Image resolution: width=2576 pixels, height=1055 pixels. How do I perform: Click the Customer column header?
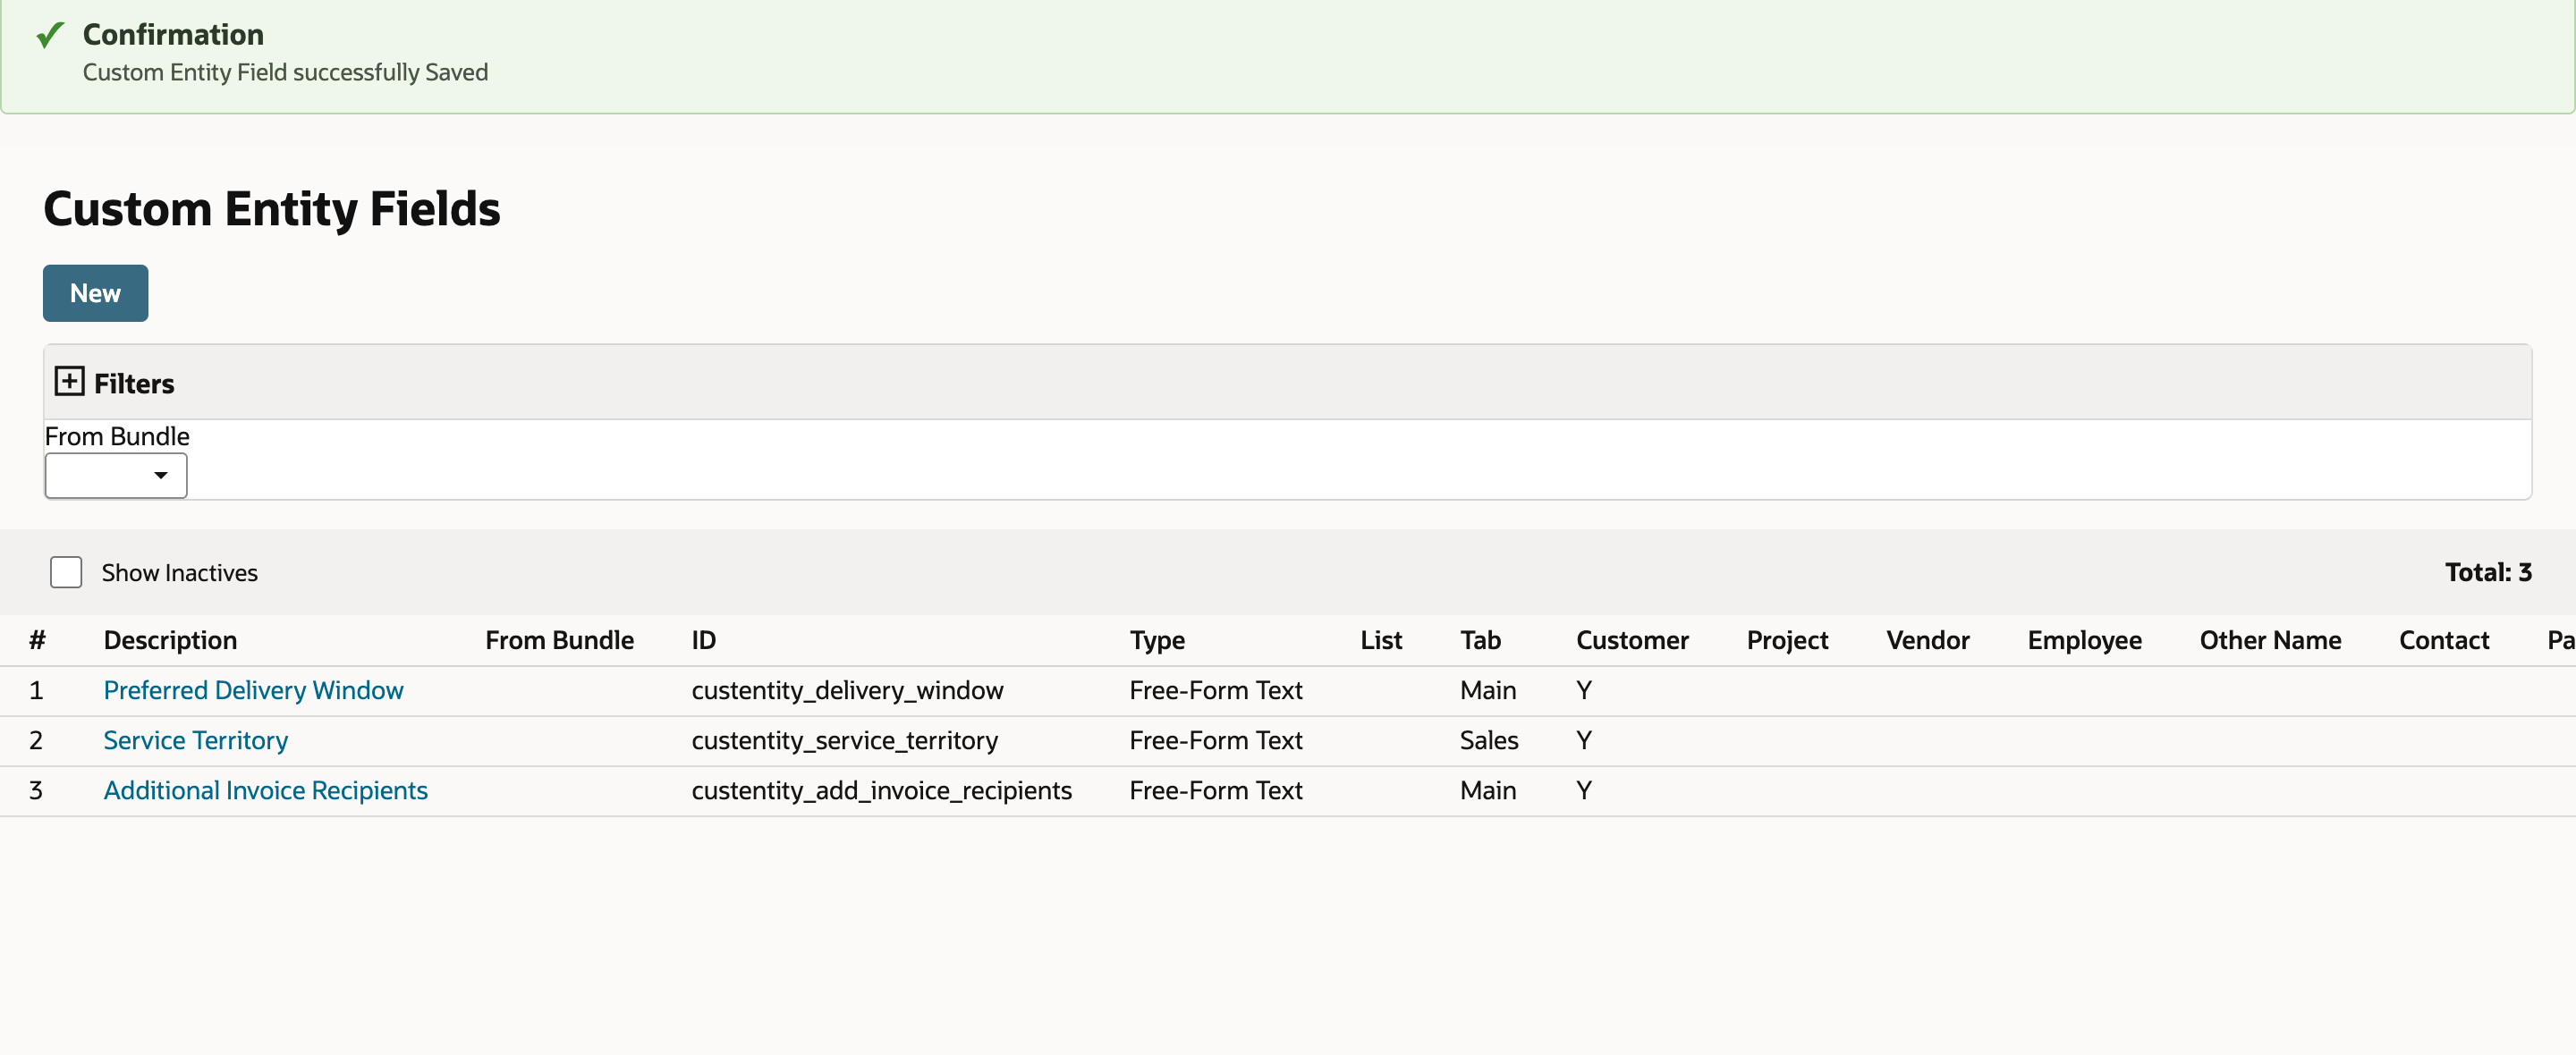pos(1632,640)
